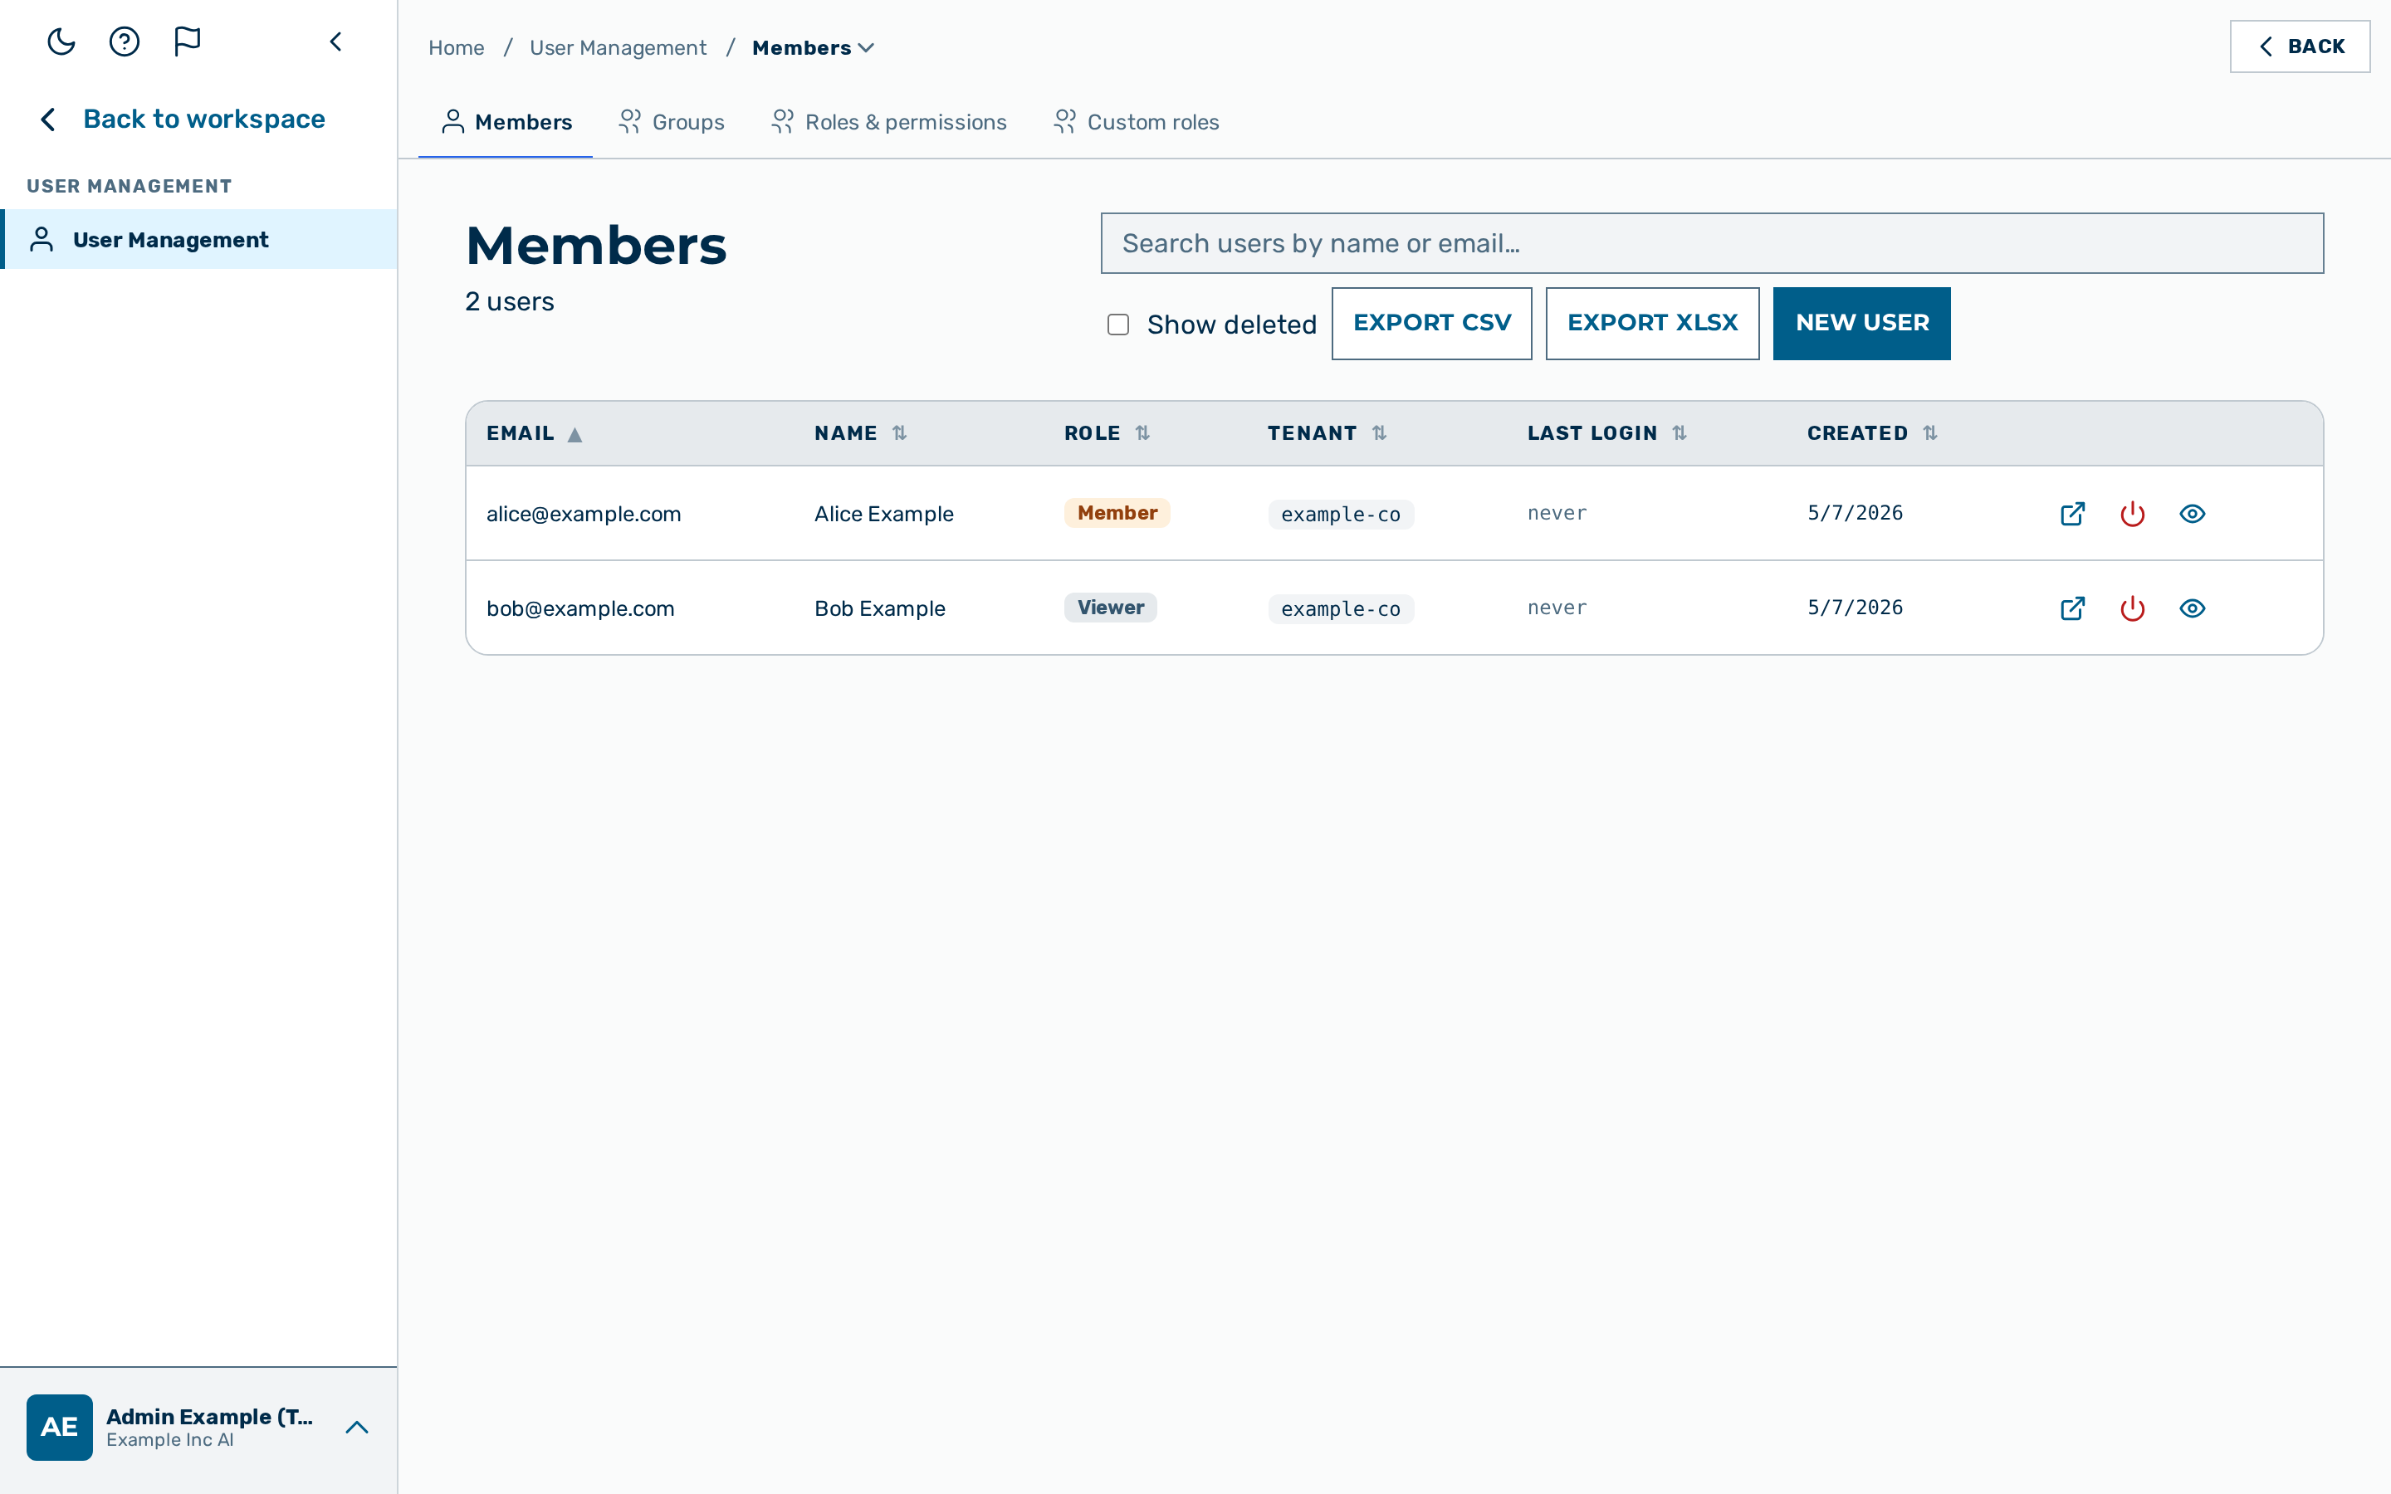
Task: Sort the table by Created column
Action: point(1872,432)
